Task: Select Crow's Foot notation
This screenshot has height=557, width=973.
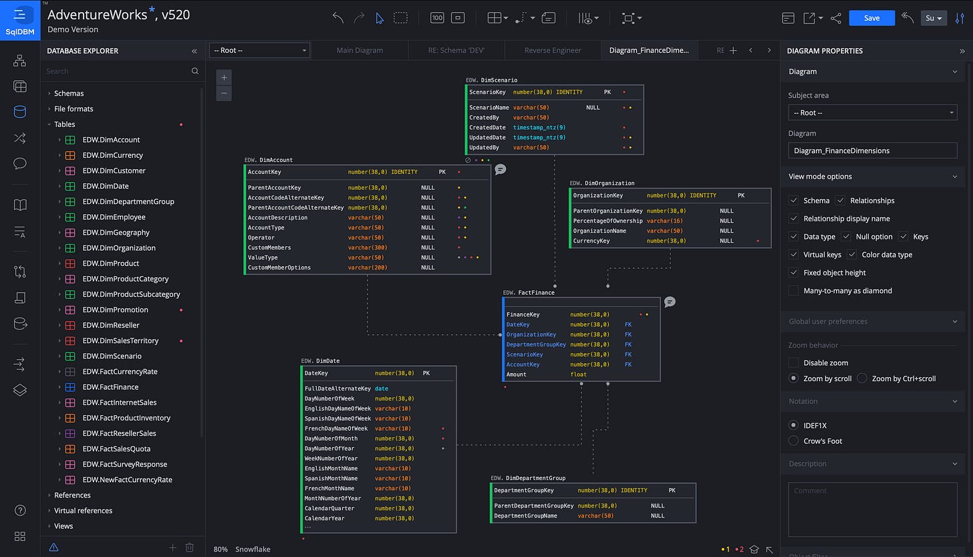Action: point(793,441)
